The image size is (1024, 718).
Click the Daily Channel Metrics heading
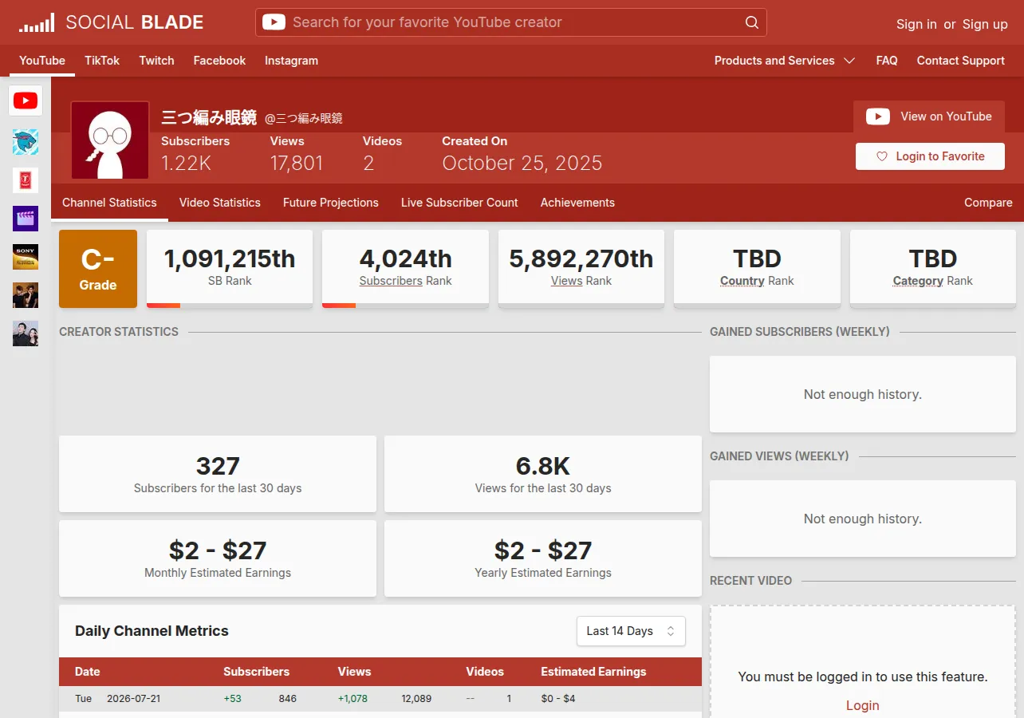(152, 631)
